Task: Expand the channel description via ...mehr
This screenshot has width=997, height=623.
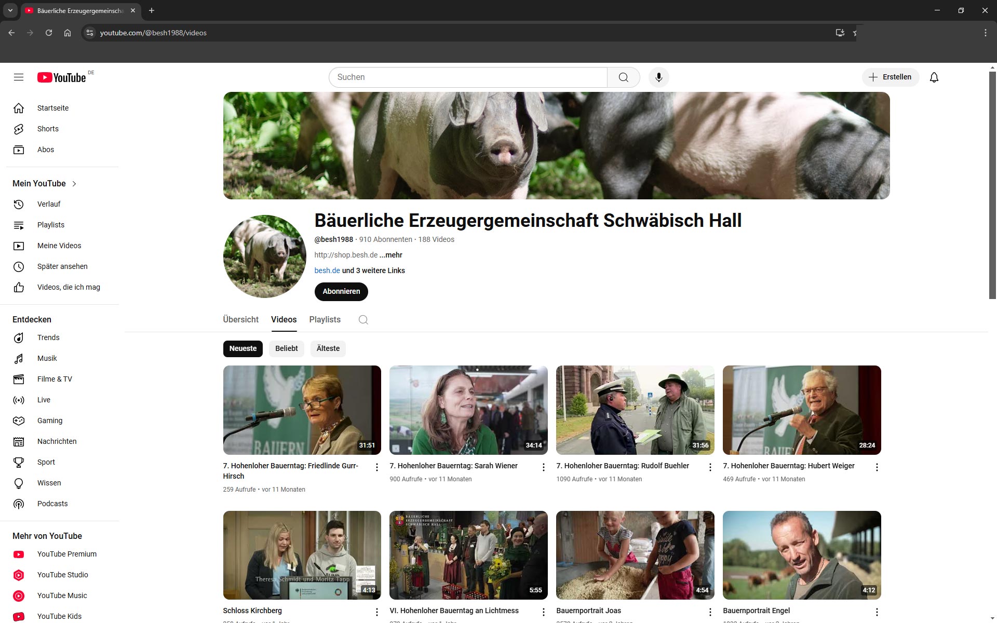Action: tap(390, 255)
